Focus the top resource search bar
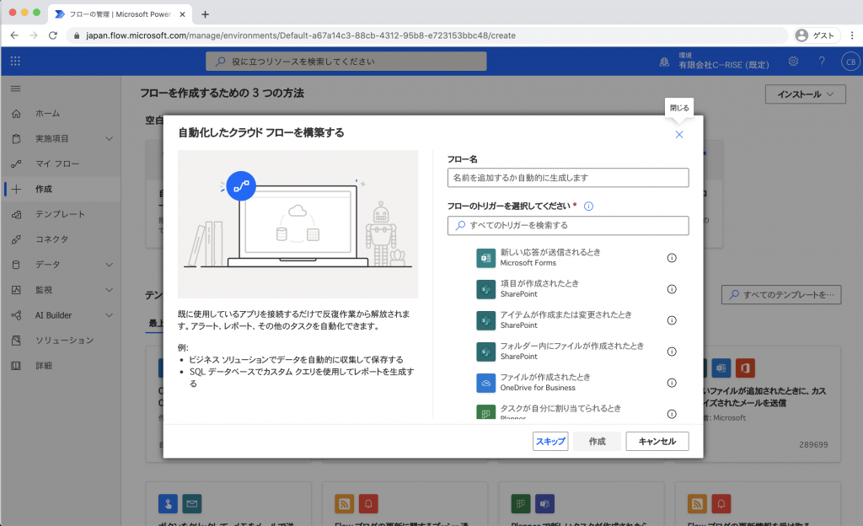The image size is (863, 526). coord(346,61)
